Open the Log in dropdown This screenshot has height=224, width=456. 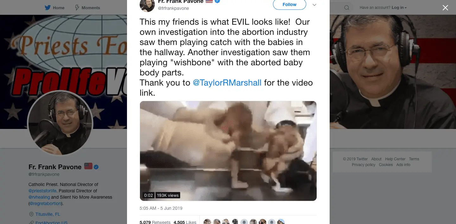pyautogui.click(x=399, y=8)
